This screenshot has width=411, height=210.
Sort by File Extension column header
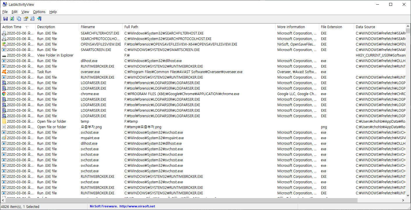(336, 27)
